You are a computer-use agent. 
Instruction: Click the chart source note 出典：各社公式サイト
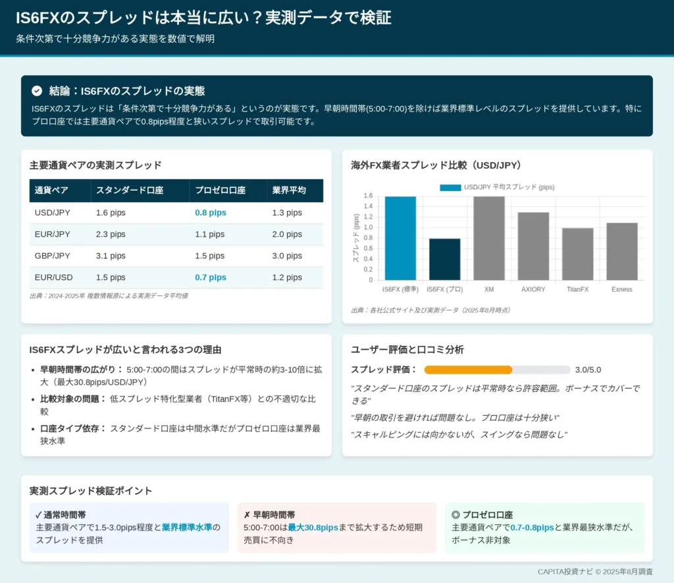click(x=430, y=310)
